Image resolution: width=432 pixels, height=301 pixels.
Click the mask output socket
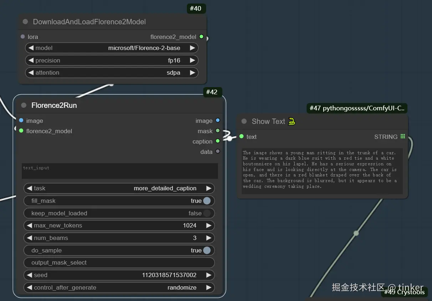(218, 131)
